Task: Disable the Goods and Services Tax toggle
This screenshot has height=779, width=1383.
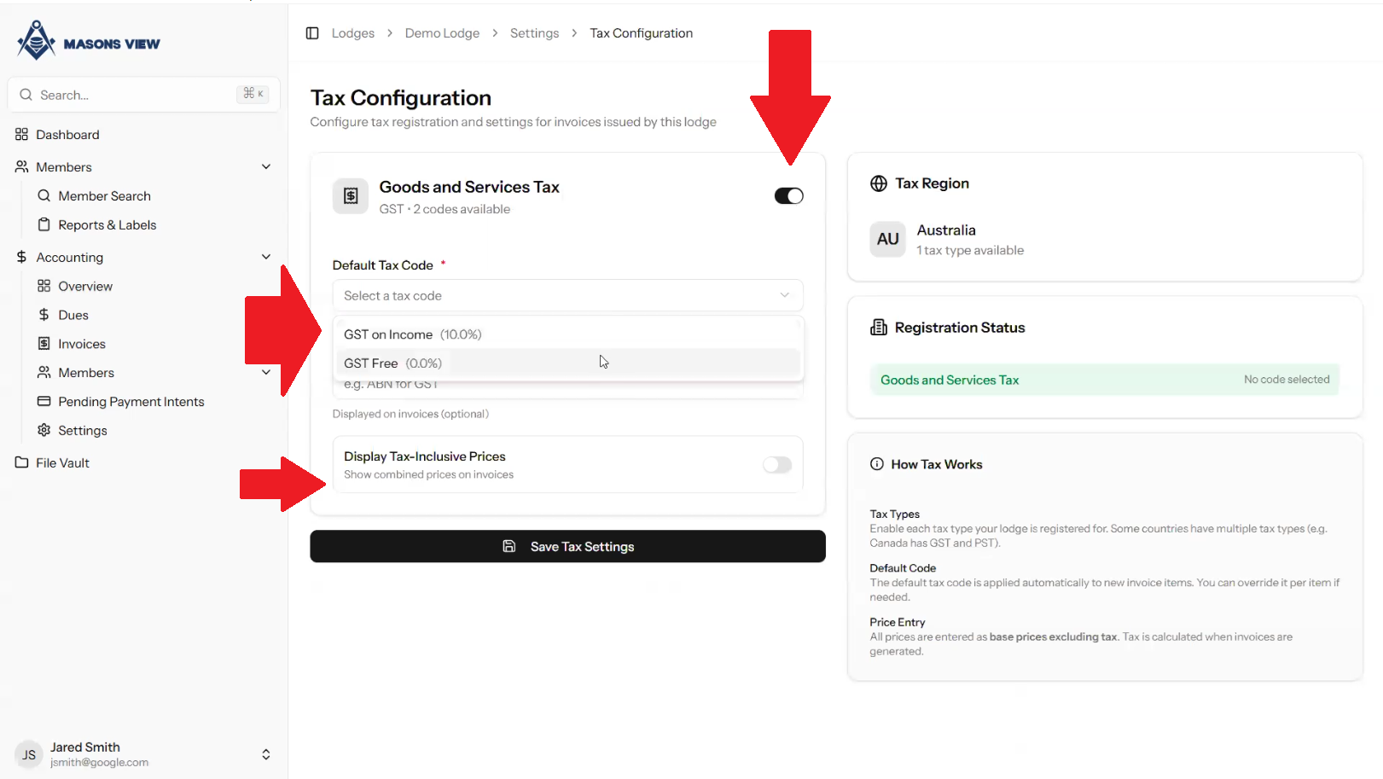Action: (x=788, y=196)
